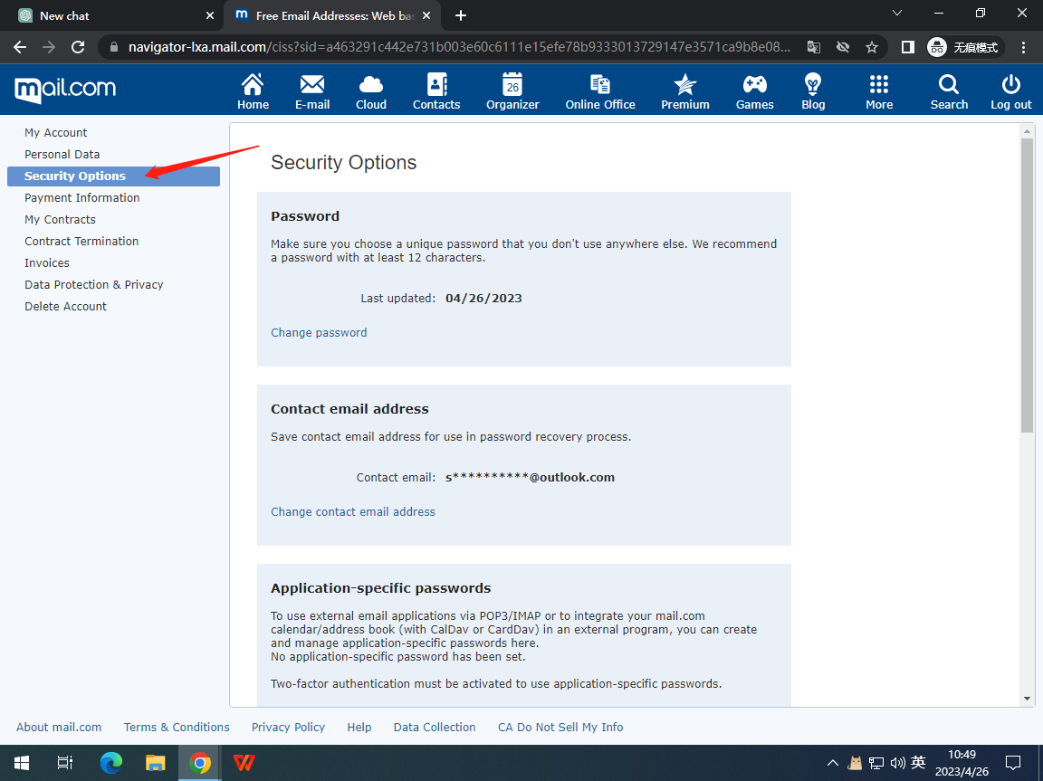
Task: Click the Change password link
Action: 319,333
